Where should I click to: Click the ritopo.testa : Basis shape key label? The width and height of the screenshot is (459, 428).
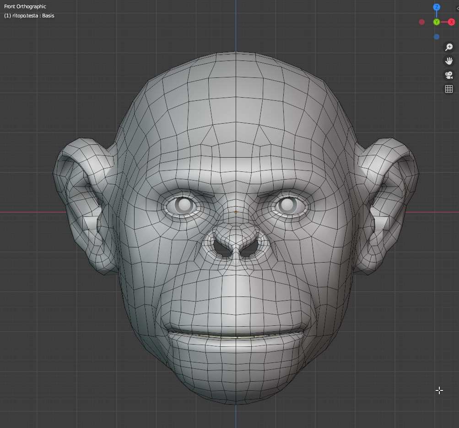point(29,15)
